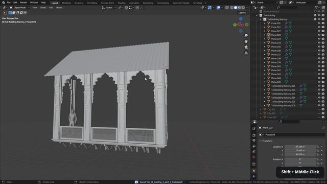Open the pivot point dropdown
Screen dimensions: 327x184
pyautogui.click(x=121, y=8)
